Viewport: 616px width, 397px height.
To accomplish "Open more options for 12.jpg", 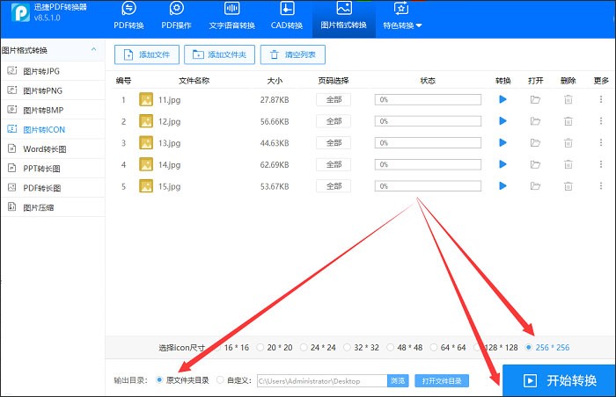I will (601, 121).
